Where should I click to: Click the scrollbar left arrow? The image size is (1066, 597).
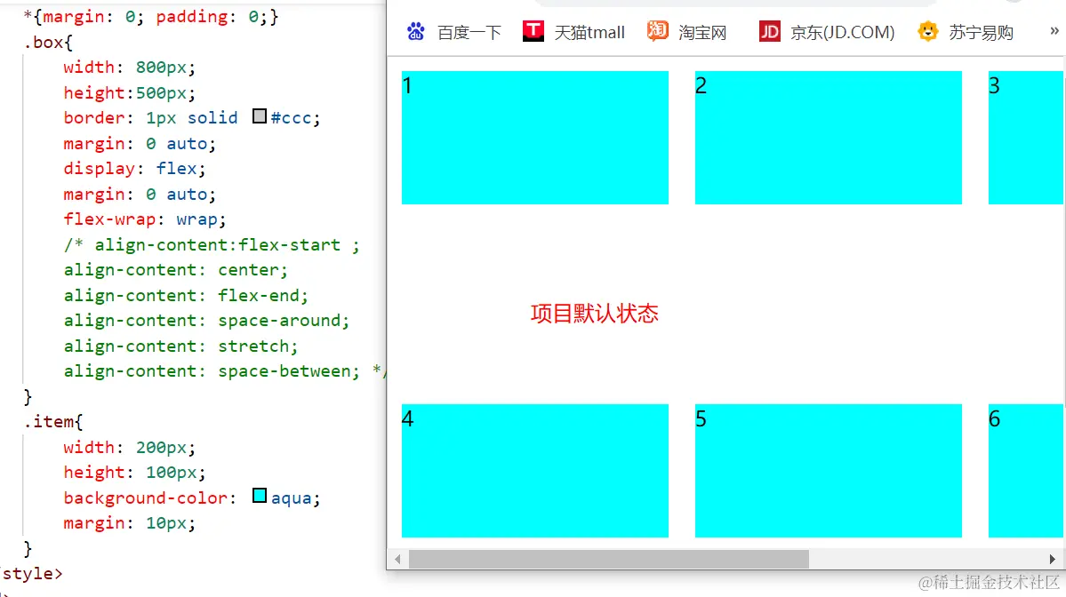click(x=397, y=559)
